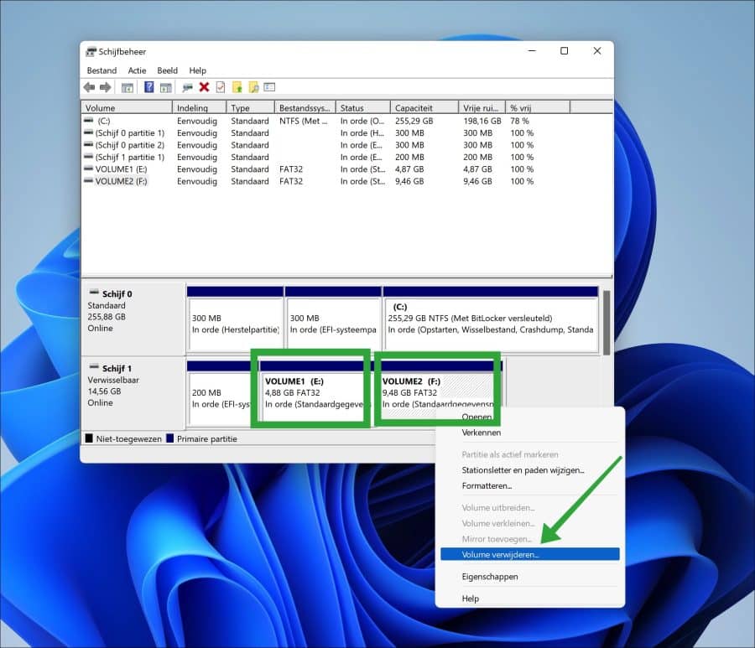Click the '200 MB' capacity cell in the list

pos(409,157)
